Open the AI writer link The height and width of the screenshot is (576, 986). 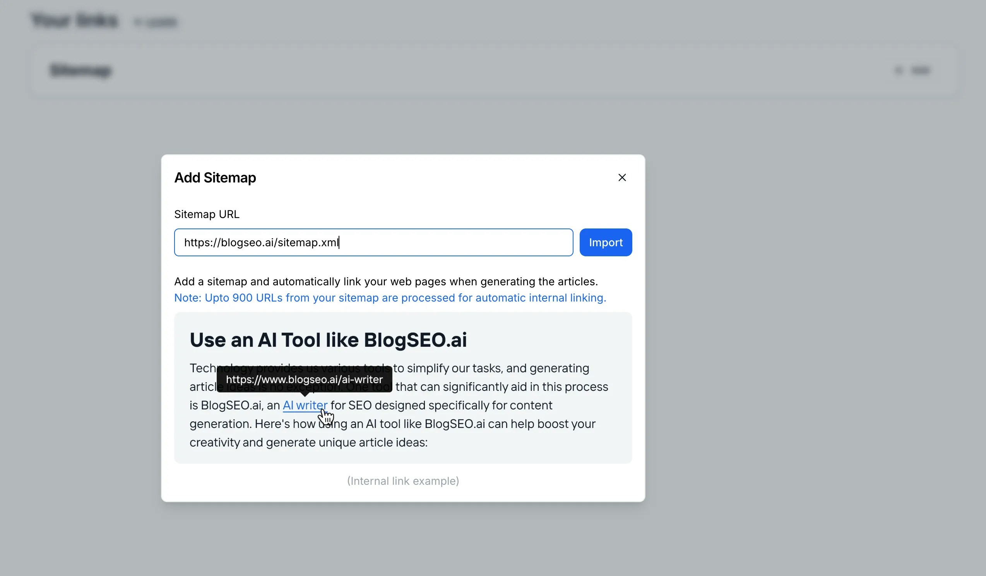(305, 405)
